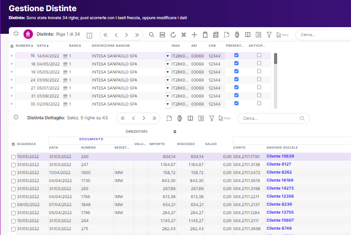Uncheck Present. checkbox for distinta 24
Image resolution: width=351 pixels, height=235 pixels.
tap(236, 79)
